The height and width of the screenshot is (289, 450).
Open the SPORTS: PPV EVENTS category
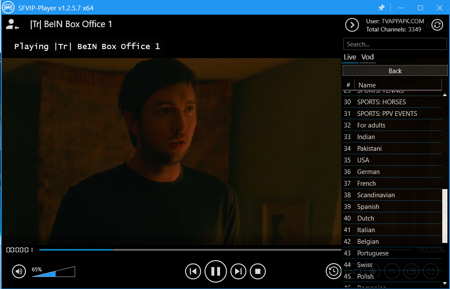click(387, 114)
